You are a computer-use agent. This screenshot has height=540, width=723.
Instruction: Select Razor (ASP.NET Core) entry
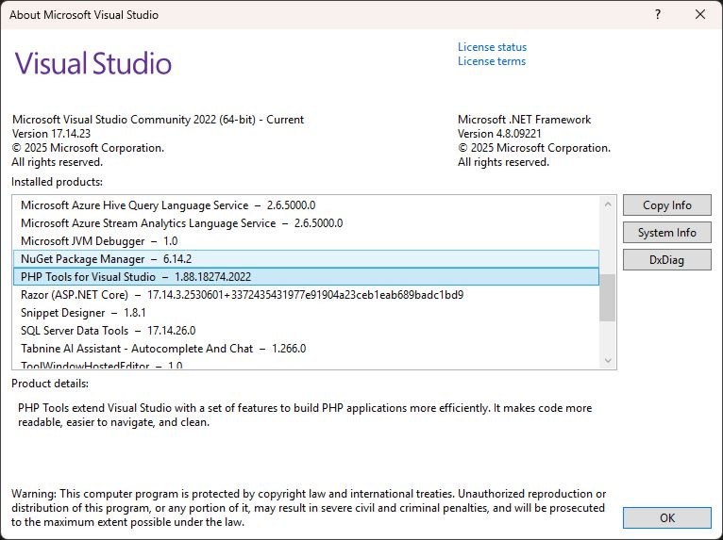(242, 295)
